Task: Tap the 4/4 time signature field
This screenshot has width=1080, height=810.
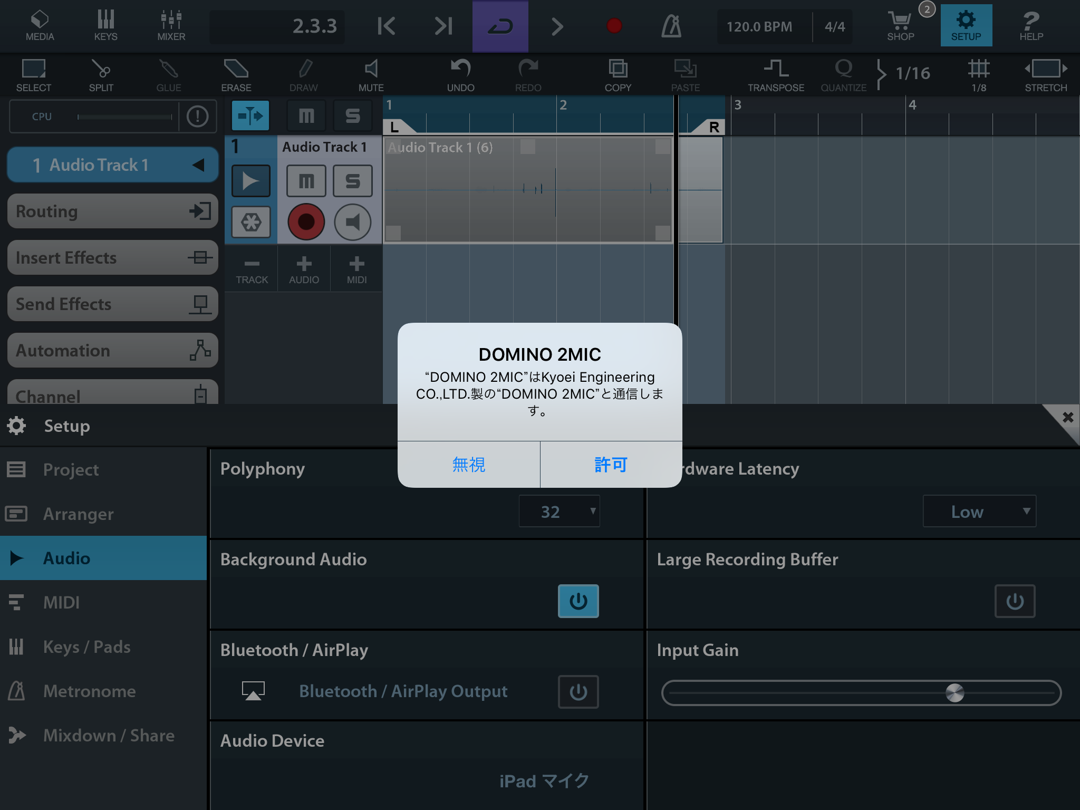Action: pos(835,26)
